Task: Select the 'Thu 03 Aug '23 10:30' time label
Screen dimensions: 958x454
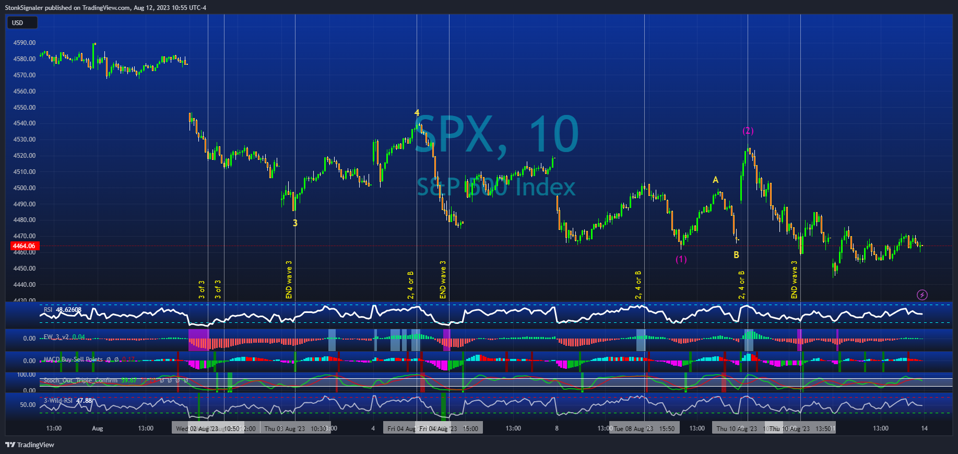Action: 295,428
